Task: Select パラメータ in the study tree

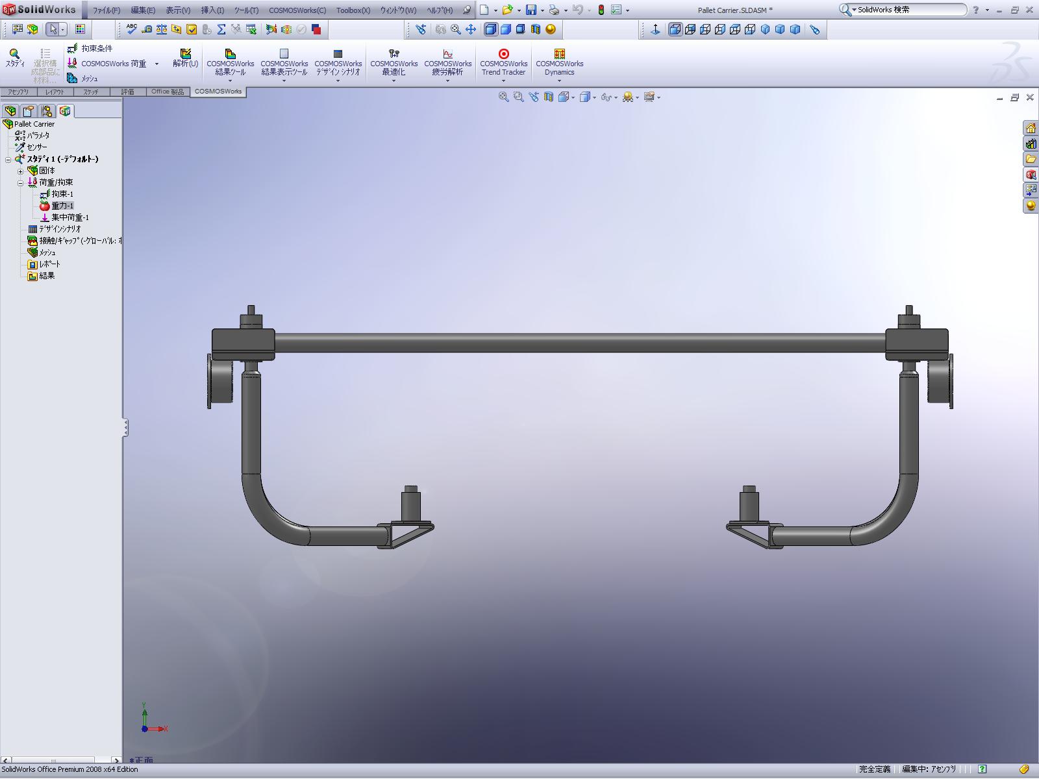Action: [x=32, y=136]
